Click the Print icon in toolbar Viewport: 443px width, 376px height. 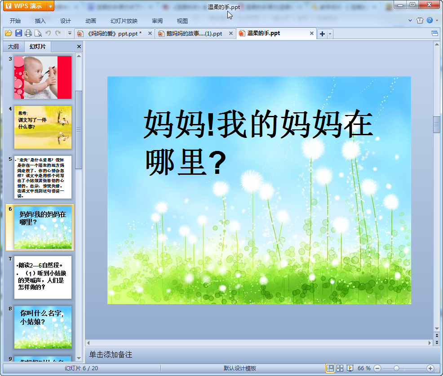pyautogui.click(x=28, y=33)
